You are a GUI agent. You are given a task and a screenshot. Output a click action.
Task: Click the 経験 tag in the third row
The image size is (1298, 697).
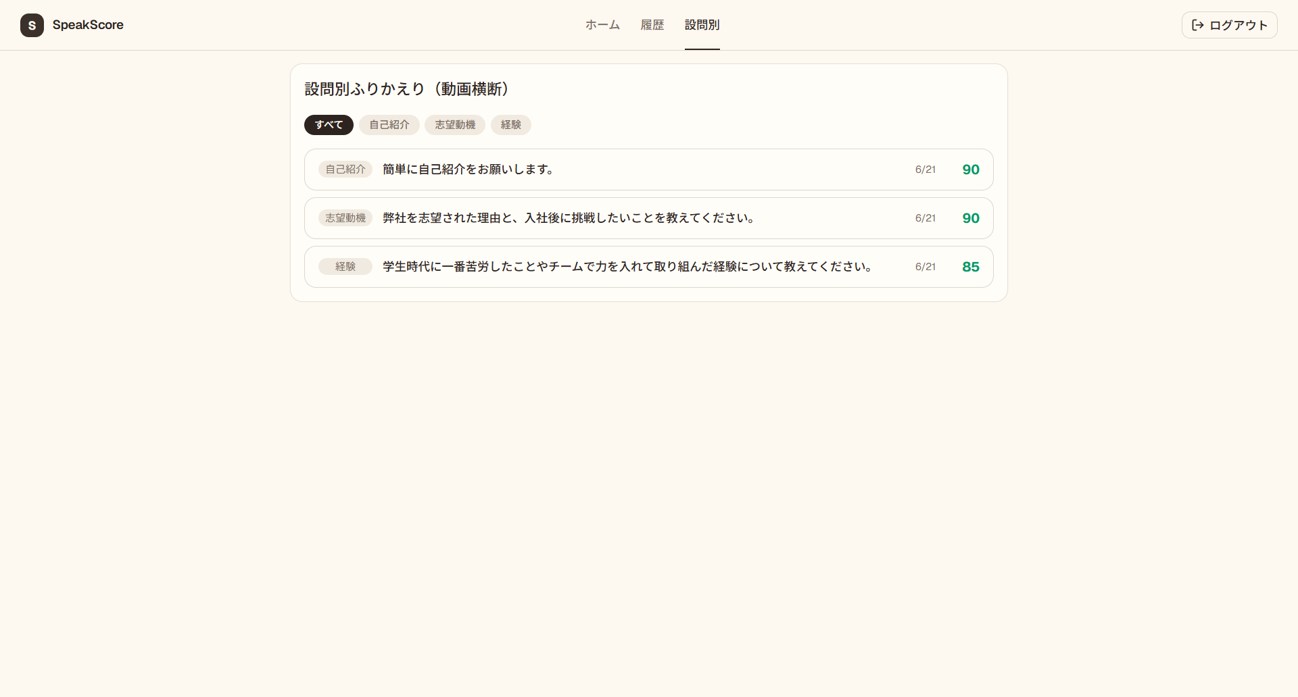point(345,267)
